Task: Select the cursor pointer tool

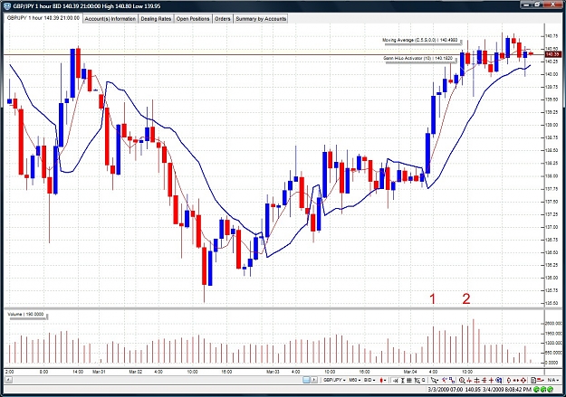Action: pyautogui.click(x=435, y=380)
